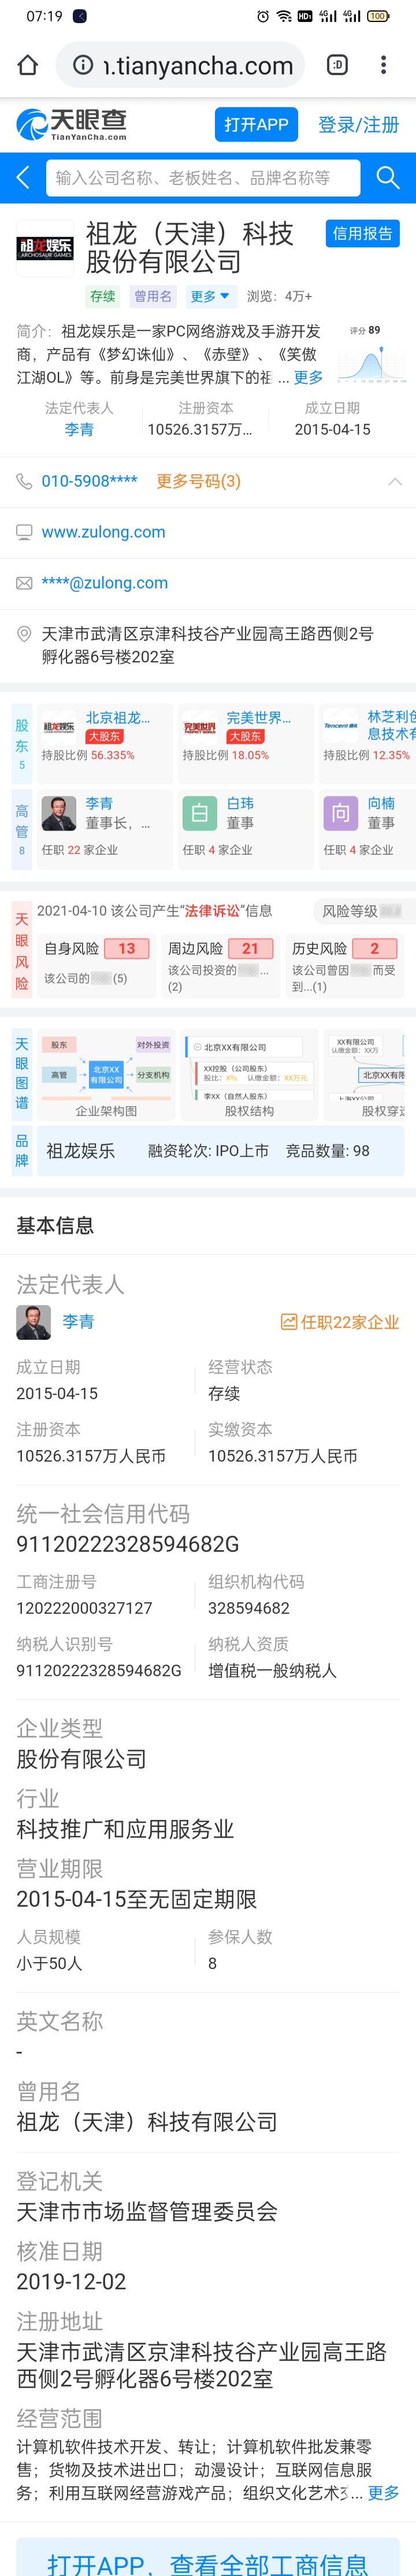Tap the alarm clock status icon

(263, 16)
